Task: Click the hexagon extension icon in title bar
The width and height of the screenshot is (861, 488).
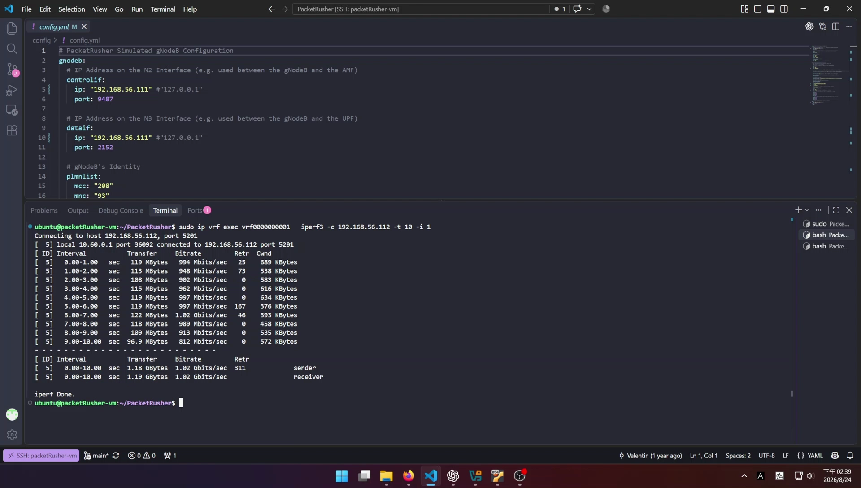Action: [606, 9]
